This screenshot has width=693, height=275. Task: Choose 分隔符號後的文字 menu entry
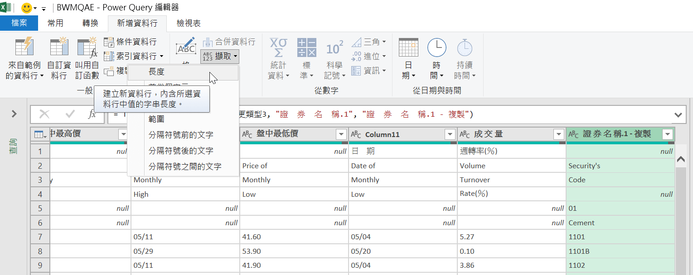point(183,151)
